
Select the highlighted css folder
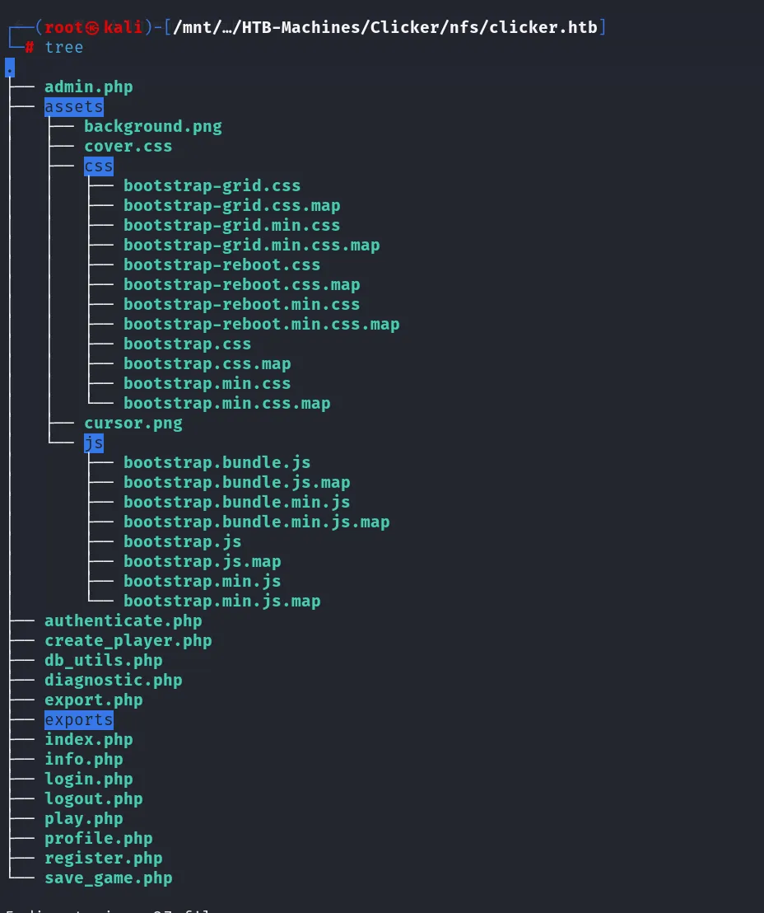(x=98, y=166)
